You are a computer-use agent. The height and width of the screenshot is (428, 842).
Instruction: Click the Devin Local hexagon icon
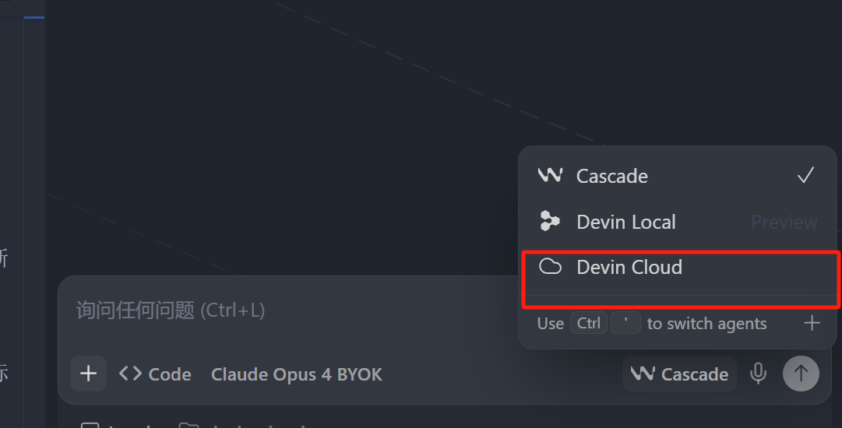coord(549,221)
